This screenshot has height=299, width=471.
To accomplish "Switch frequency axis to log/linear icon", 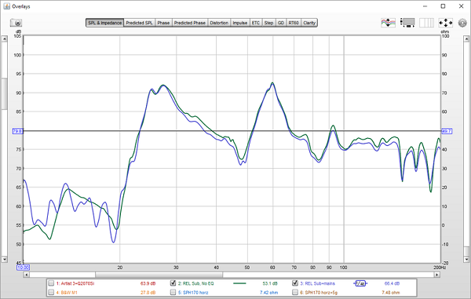I will point(426,23).
